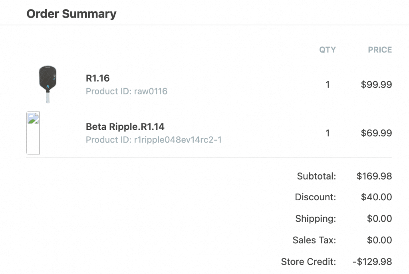This screenshot has height=274, width=409.
Task: Click the broken image icon for Beta Ripple
Action: point(33,133)
